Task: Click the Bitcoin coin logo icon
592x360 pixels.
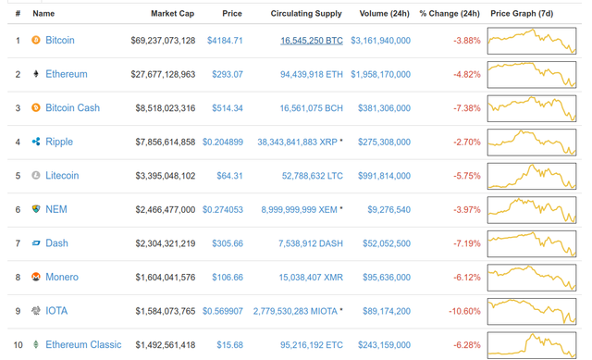Action: tap(36, 40)
